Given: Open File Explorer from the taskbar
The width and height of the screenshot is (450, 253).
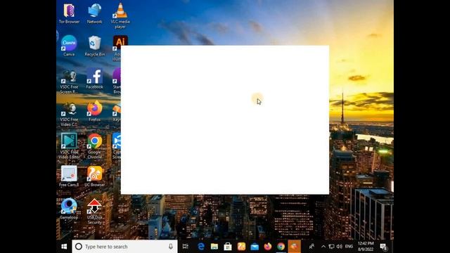Looking at the screenshot, I should (214, 247).
